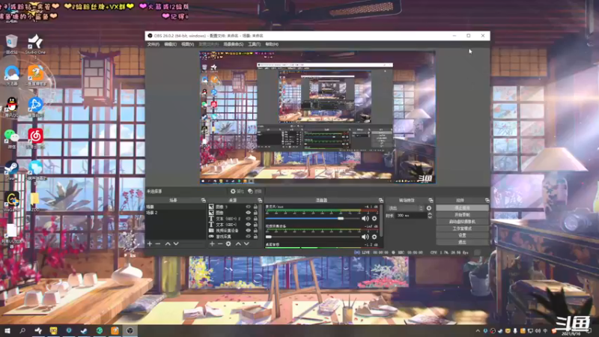Remove the selected scene with the minus icon
The width and height of the screenshot is (599, 337).
(158, 244)
